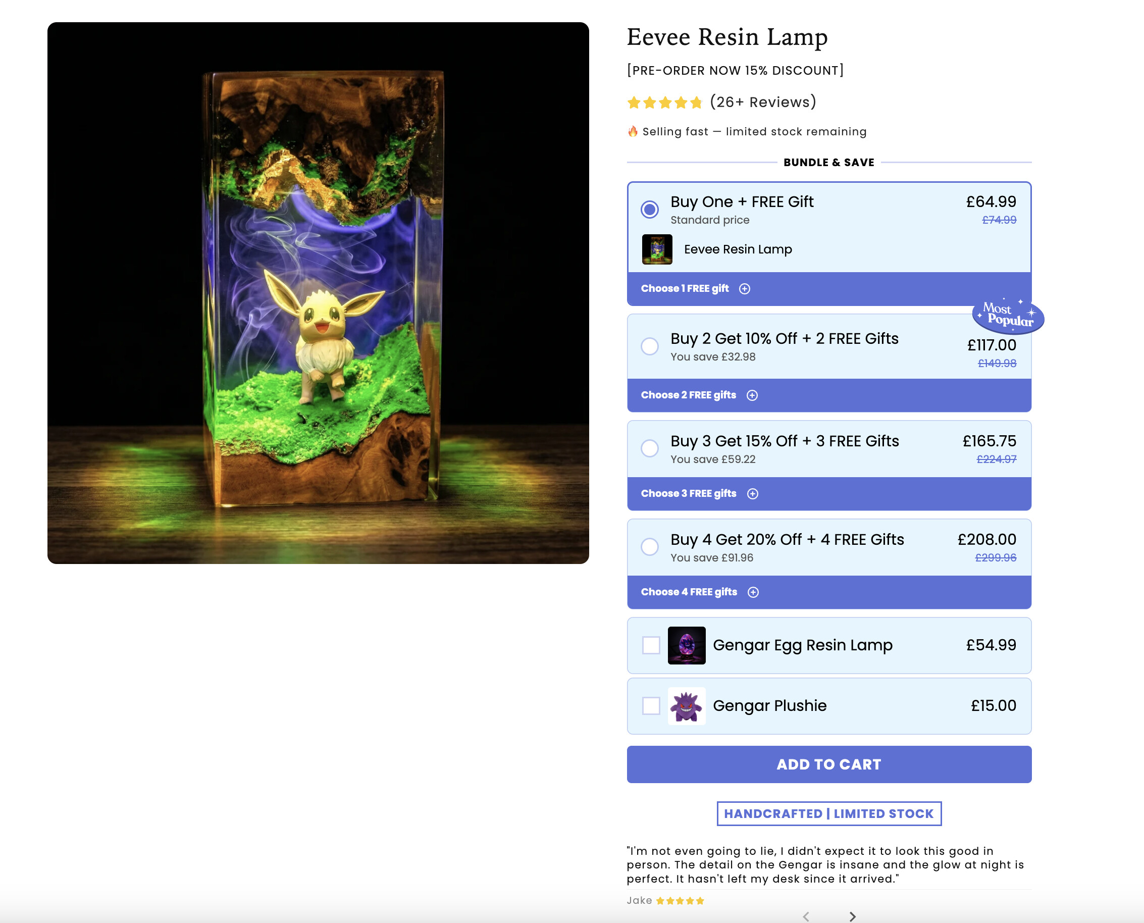
Task: Select Buy 2 Get 10% Off radio button
Action: tap(649, 347)
